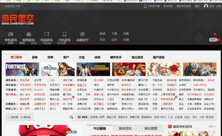Switch to the 僵尸 tab
Screen dimensions: 222x136
pos(66,57)
